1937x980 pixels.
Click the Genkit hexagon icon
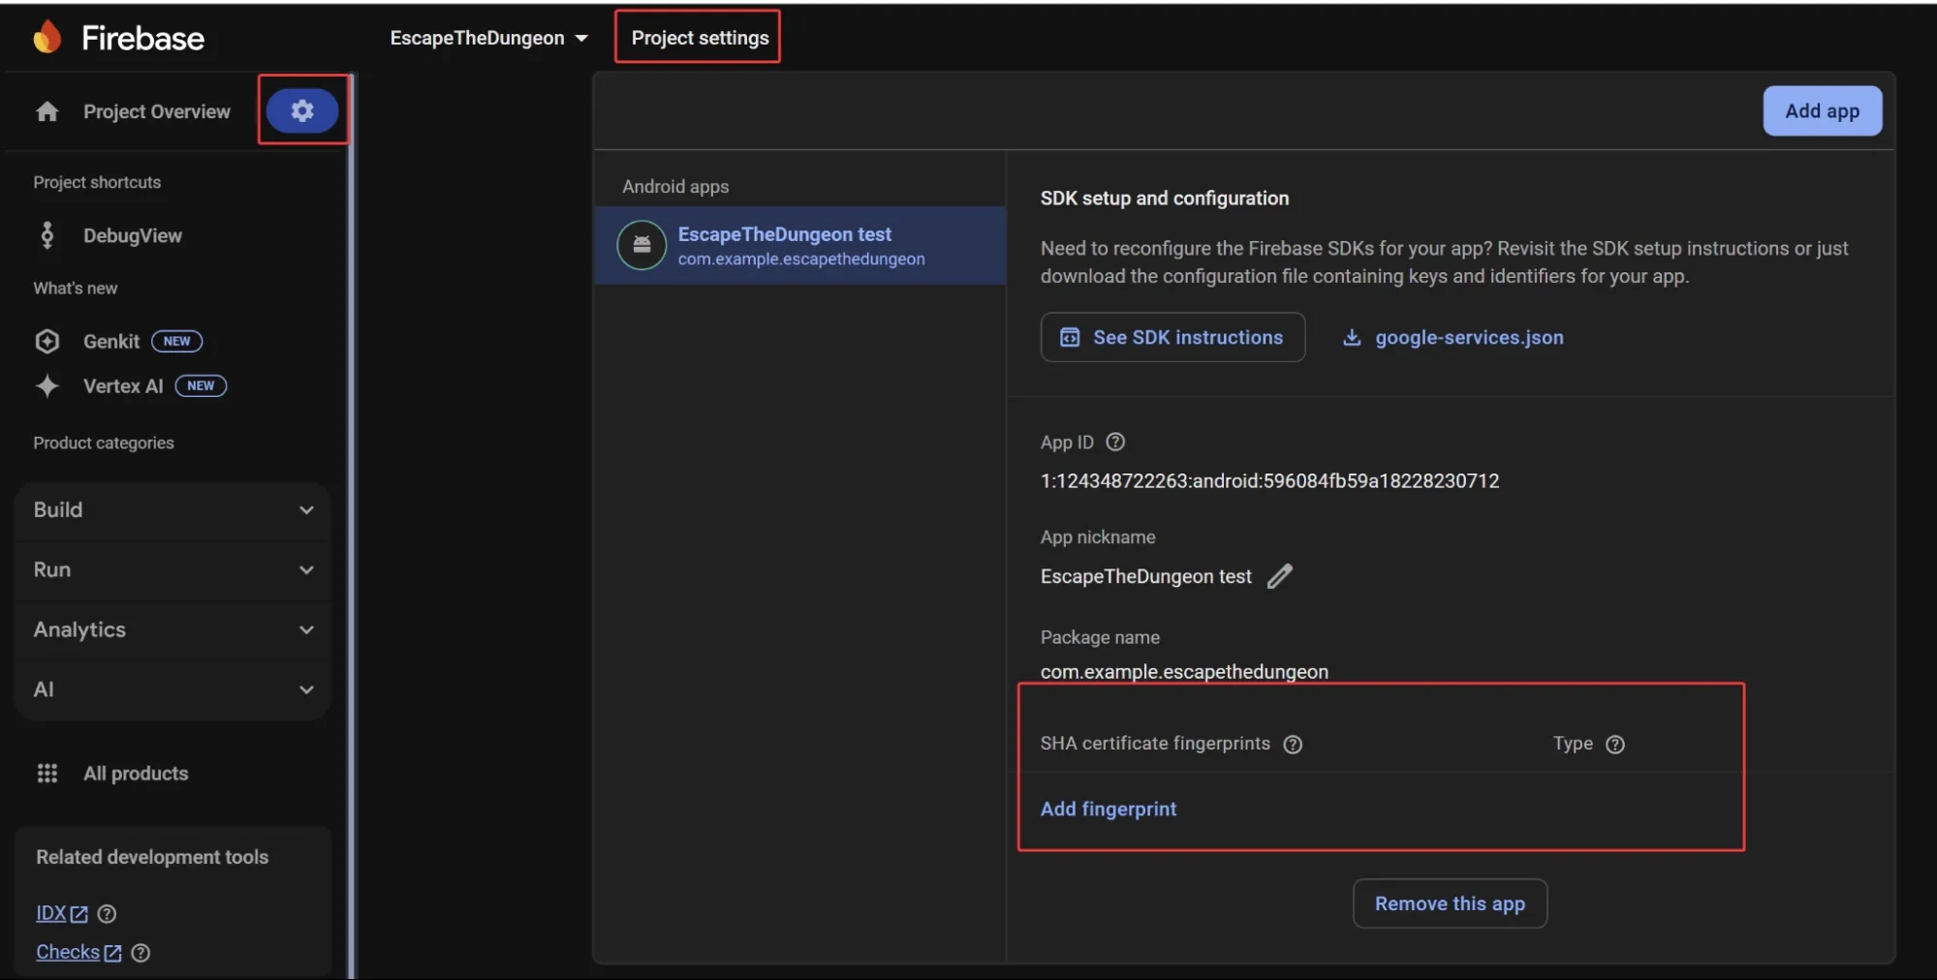[47, 341]
